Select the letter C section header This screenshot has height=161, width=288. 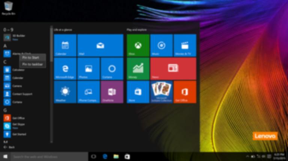(5, 62)
